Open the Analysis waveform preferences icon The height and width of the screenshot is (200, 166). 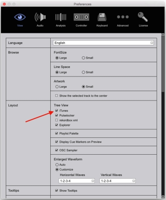[x=61, y=17]
